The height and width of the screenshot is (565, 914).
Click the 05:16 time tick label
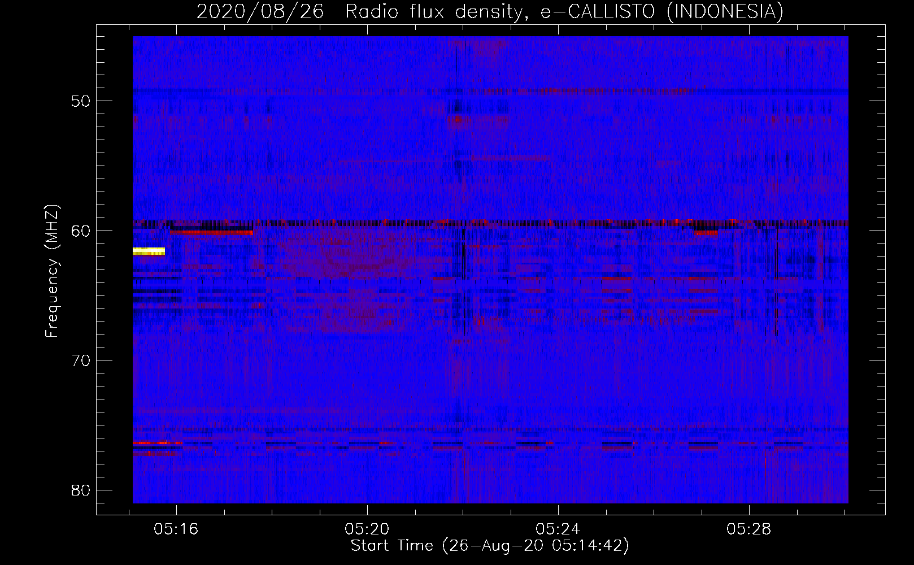(176, 529)
